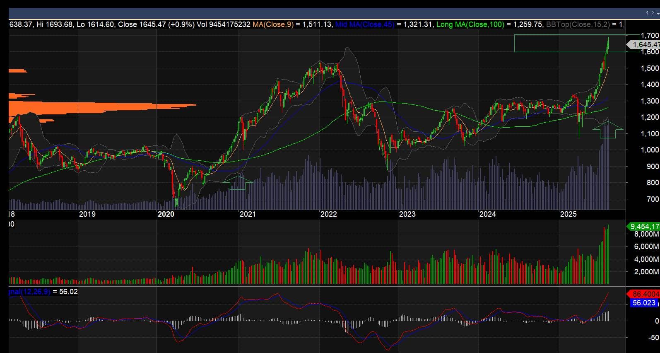
Task: Open the tab list dropdown arrow
Action: (657, 13)
